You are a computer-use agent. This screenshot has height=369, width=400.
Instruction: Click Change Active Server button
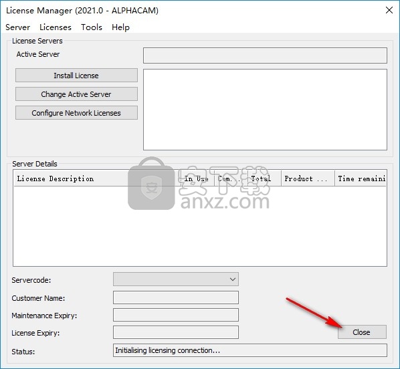76,94
